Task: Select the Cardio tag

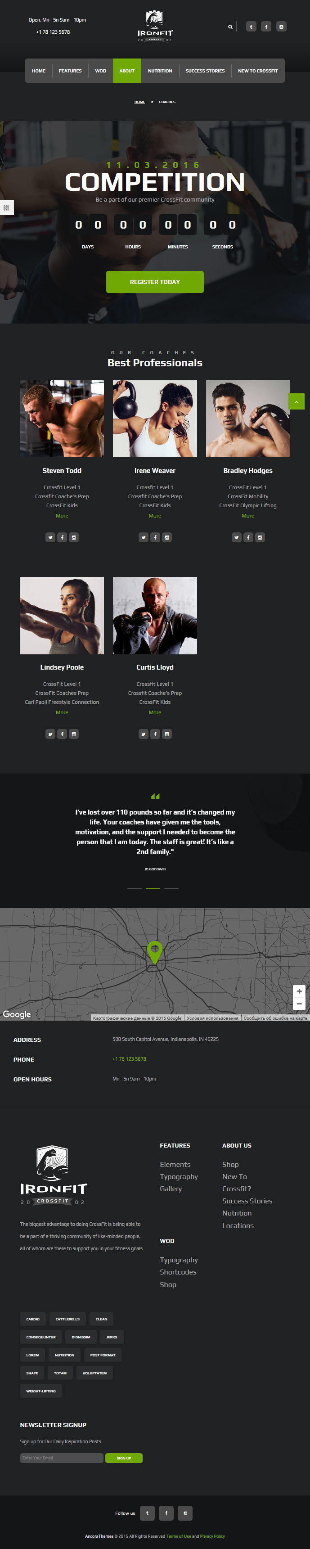Action: point(33,1319)
